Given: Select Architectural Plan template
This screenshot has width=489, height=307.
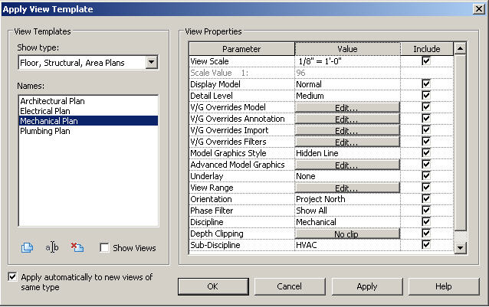Looking at the screenshot, I should [x=88, y=101].
